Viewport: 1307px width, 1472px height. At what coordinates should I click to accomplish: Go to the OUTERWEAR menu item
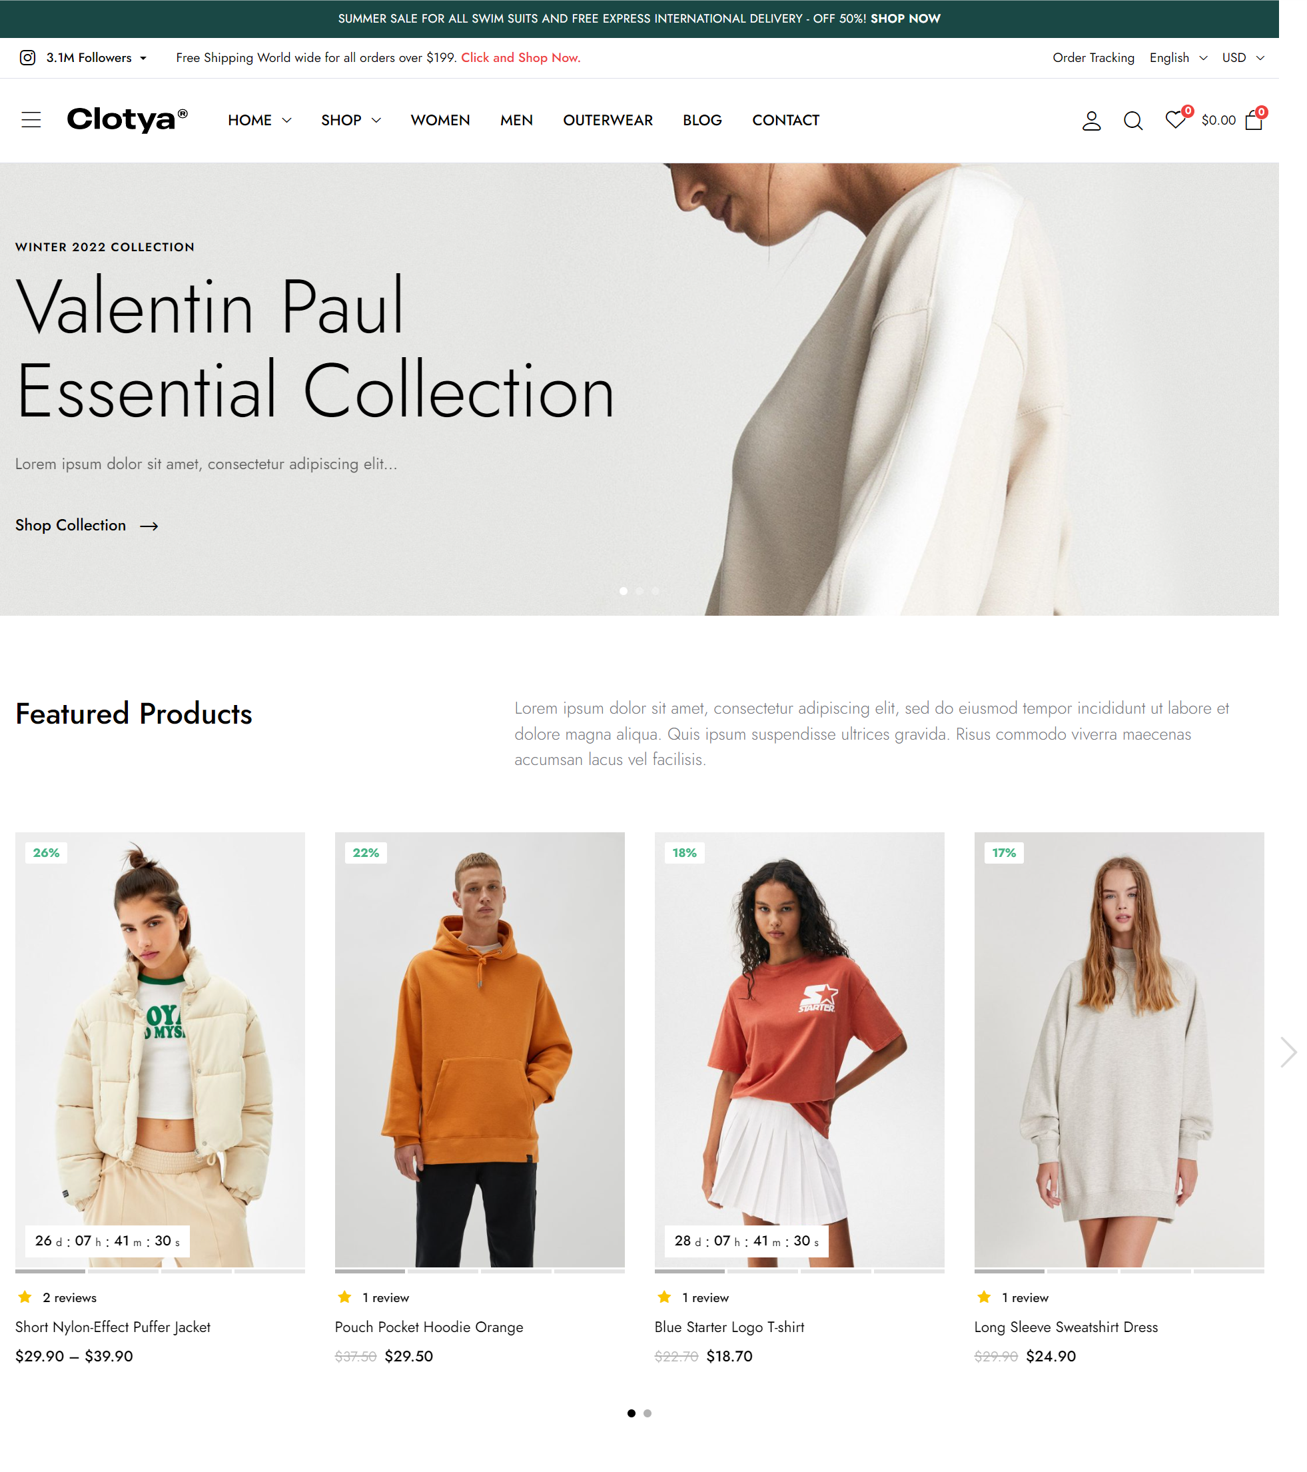[x=608, y=120]
